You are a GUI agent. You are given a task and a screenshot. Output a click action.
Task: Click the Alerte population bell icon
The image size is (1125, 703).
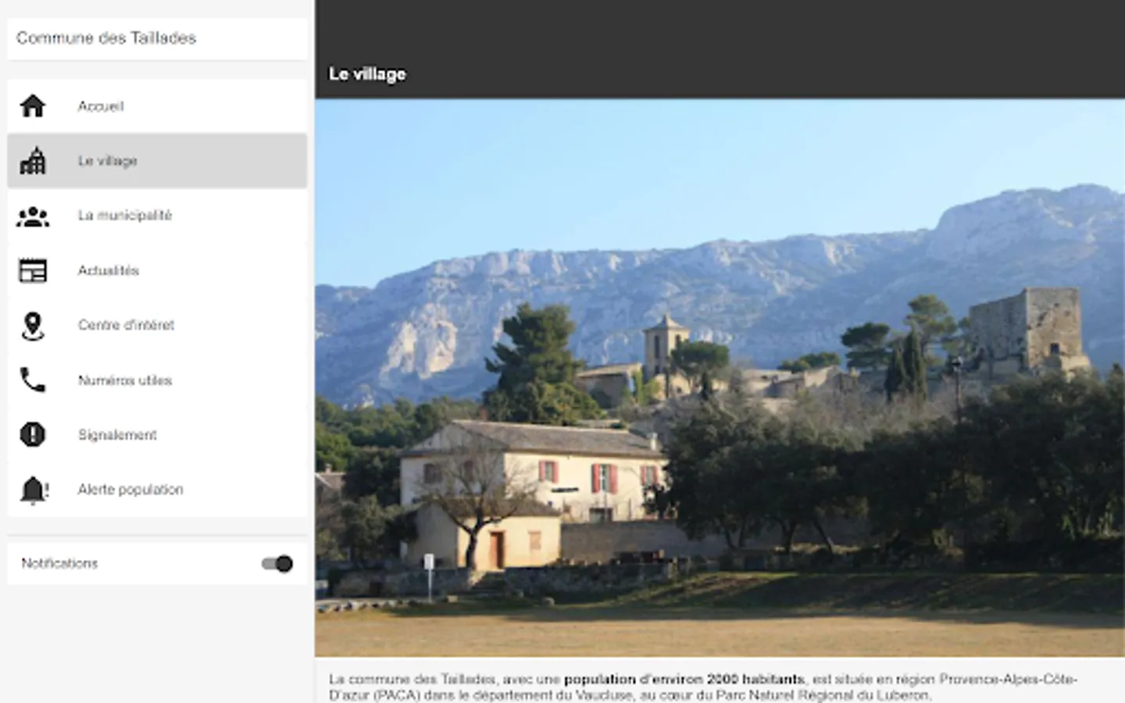(x=33, y=490)
